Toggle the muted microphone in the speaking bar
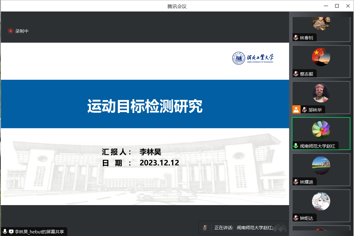The height and width of the screenshot is (236, 354). tap(205, 227)
